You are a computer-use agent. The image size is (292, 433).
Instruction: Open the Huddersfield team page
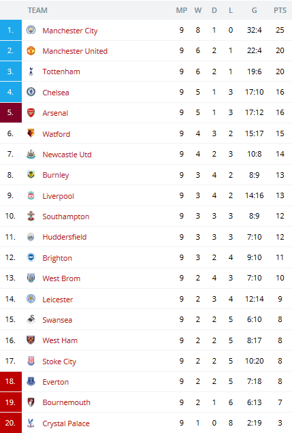point(64,237)
